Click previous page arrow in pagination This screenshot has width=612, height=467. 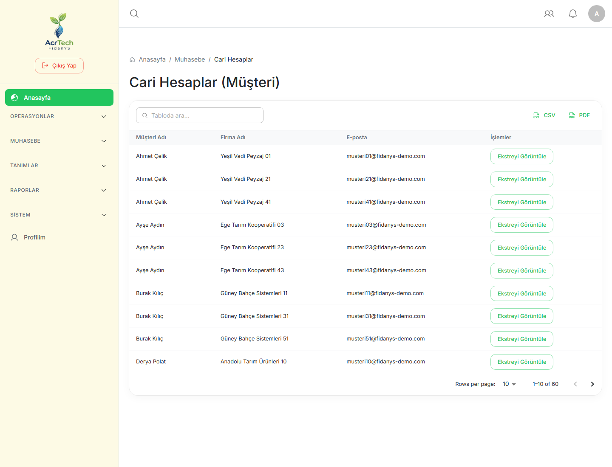tap(575, 384)
